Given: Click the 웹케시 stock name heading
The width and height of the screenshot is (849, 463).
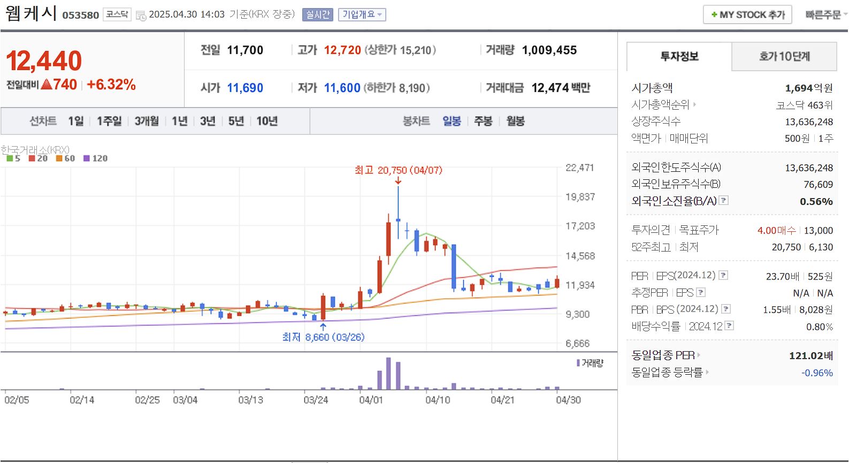Looking at the screenshot, I should [x=31, y=13].
